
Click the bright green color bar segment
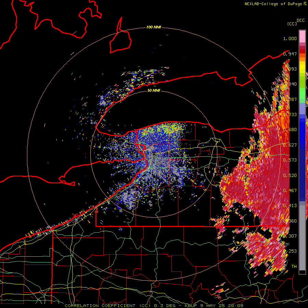pos(302,93)
